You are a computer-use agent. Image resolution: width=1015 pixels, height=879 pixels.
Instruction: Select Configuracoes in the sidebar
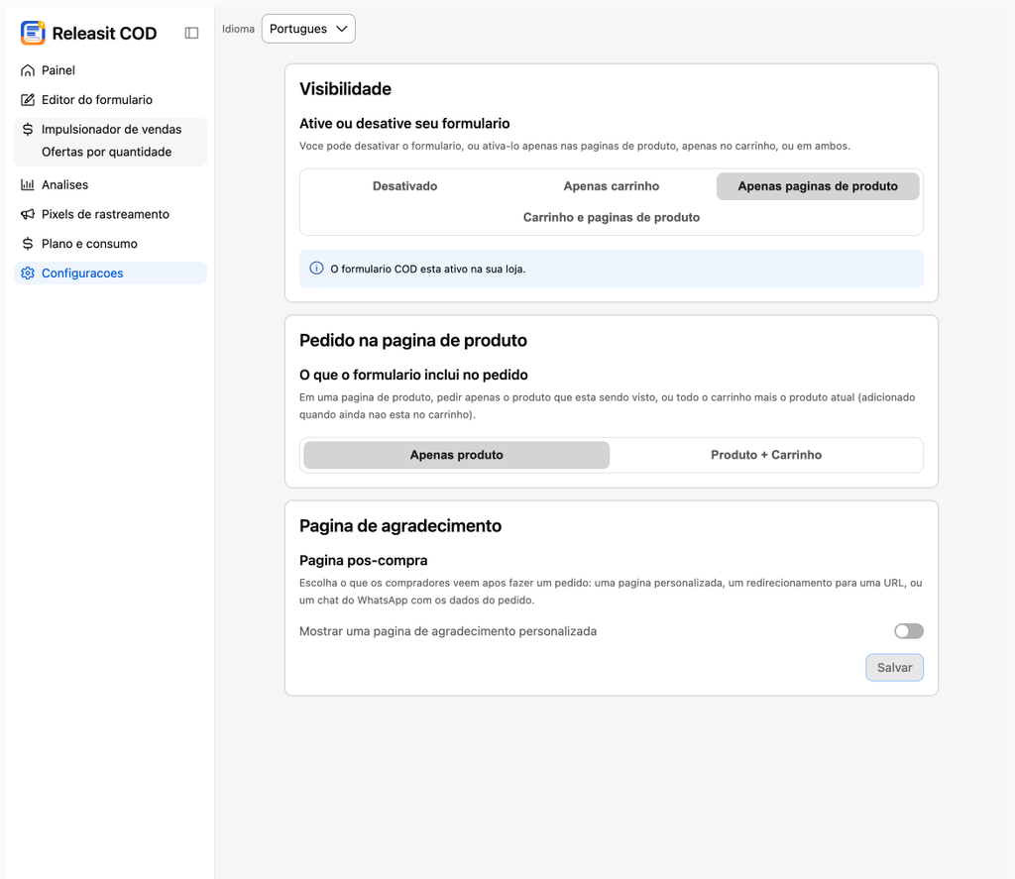pyautogui.click(x=110, y=274)
